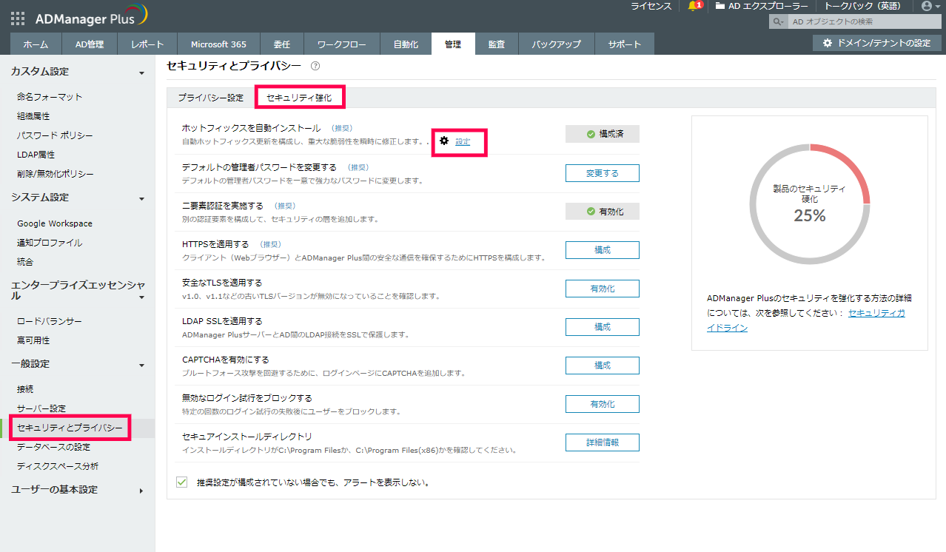946x552 pixels.
Task: Click the 有効化 status for two-factor authentication
Action: pos(603,212)
